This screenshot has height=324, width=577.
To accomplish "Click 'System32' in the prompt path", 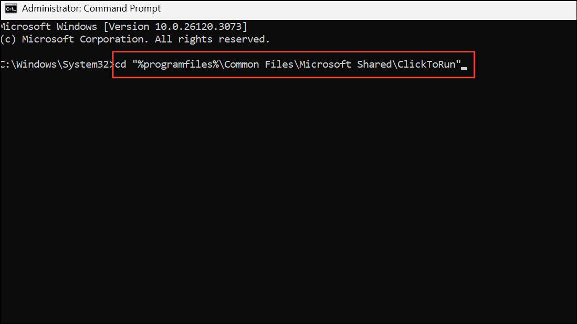I will click(x=86, y=64).
